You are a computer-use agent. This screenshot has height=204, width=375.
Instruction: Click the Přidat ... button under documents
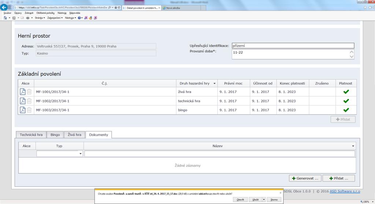(339, 178)
